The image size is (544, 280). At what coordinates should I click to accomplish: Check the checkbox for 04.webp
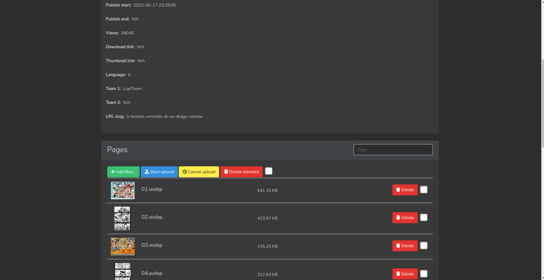click(424, 273)
